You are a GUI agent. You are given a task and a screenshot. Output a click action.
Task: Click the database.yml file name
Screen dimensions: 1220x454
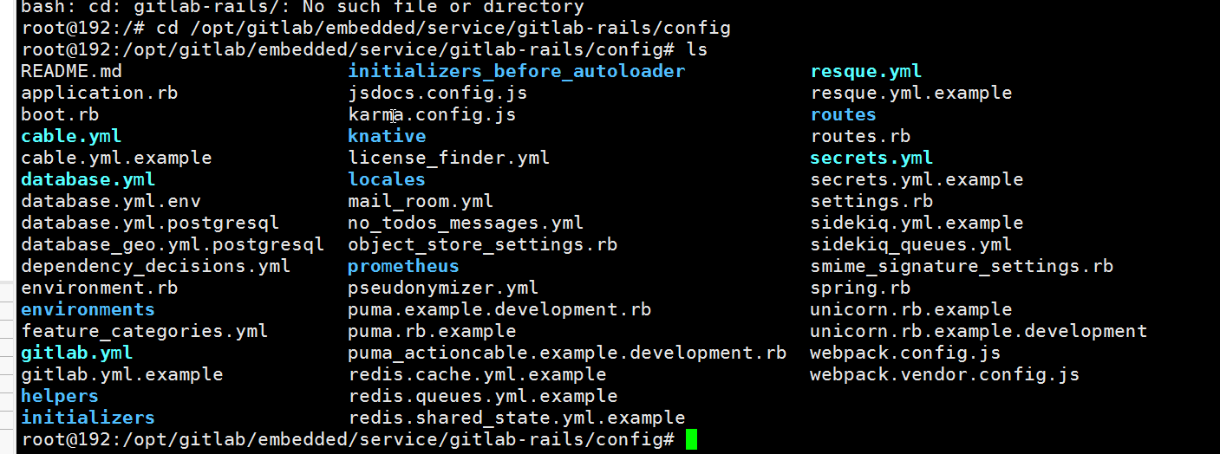click(88, 179)
